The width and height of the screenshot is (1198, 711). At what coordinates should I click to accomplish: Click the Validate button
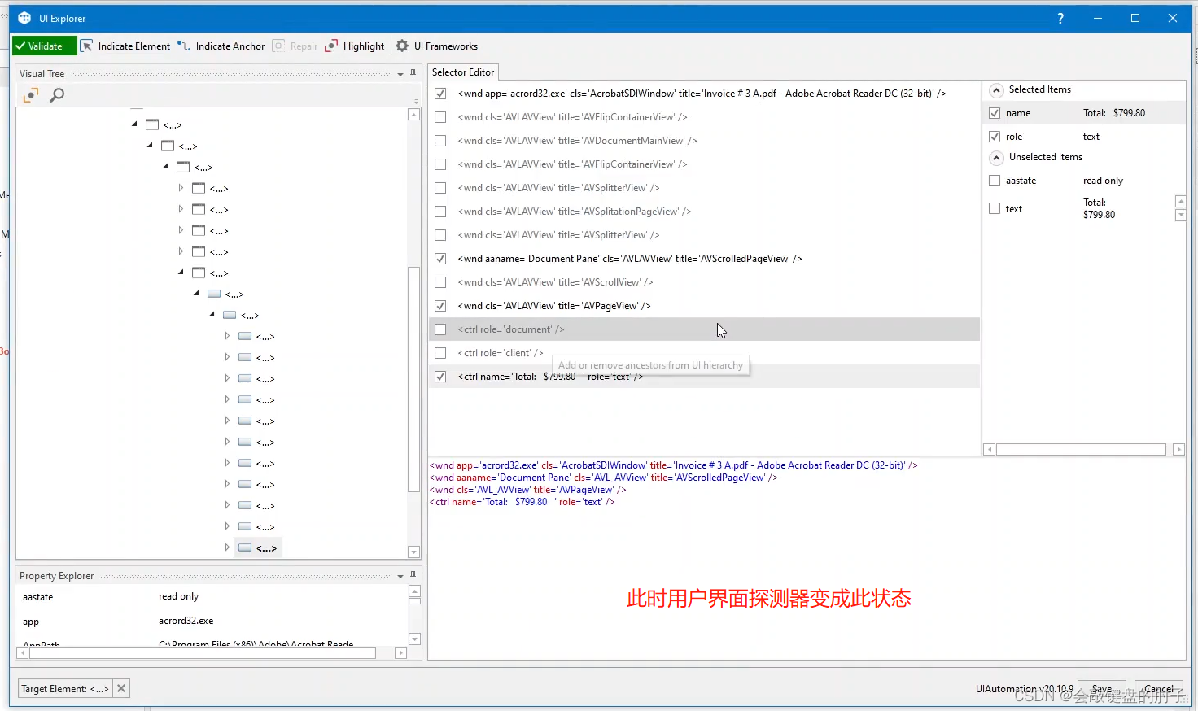[45, 46]
